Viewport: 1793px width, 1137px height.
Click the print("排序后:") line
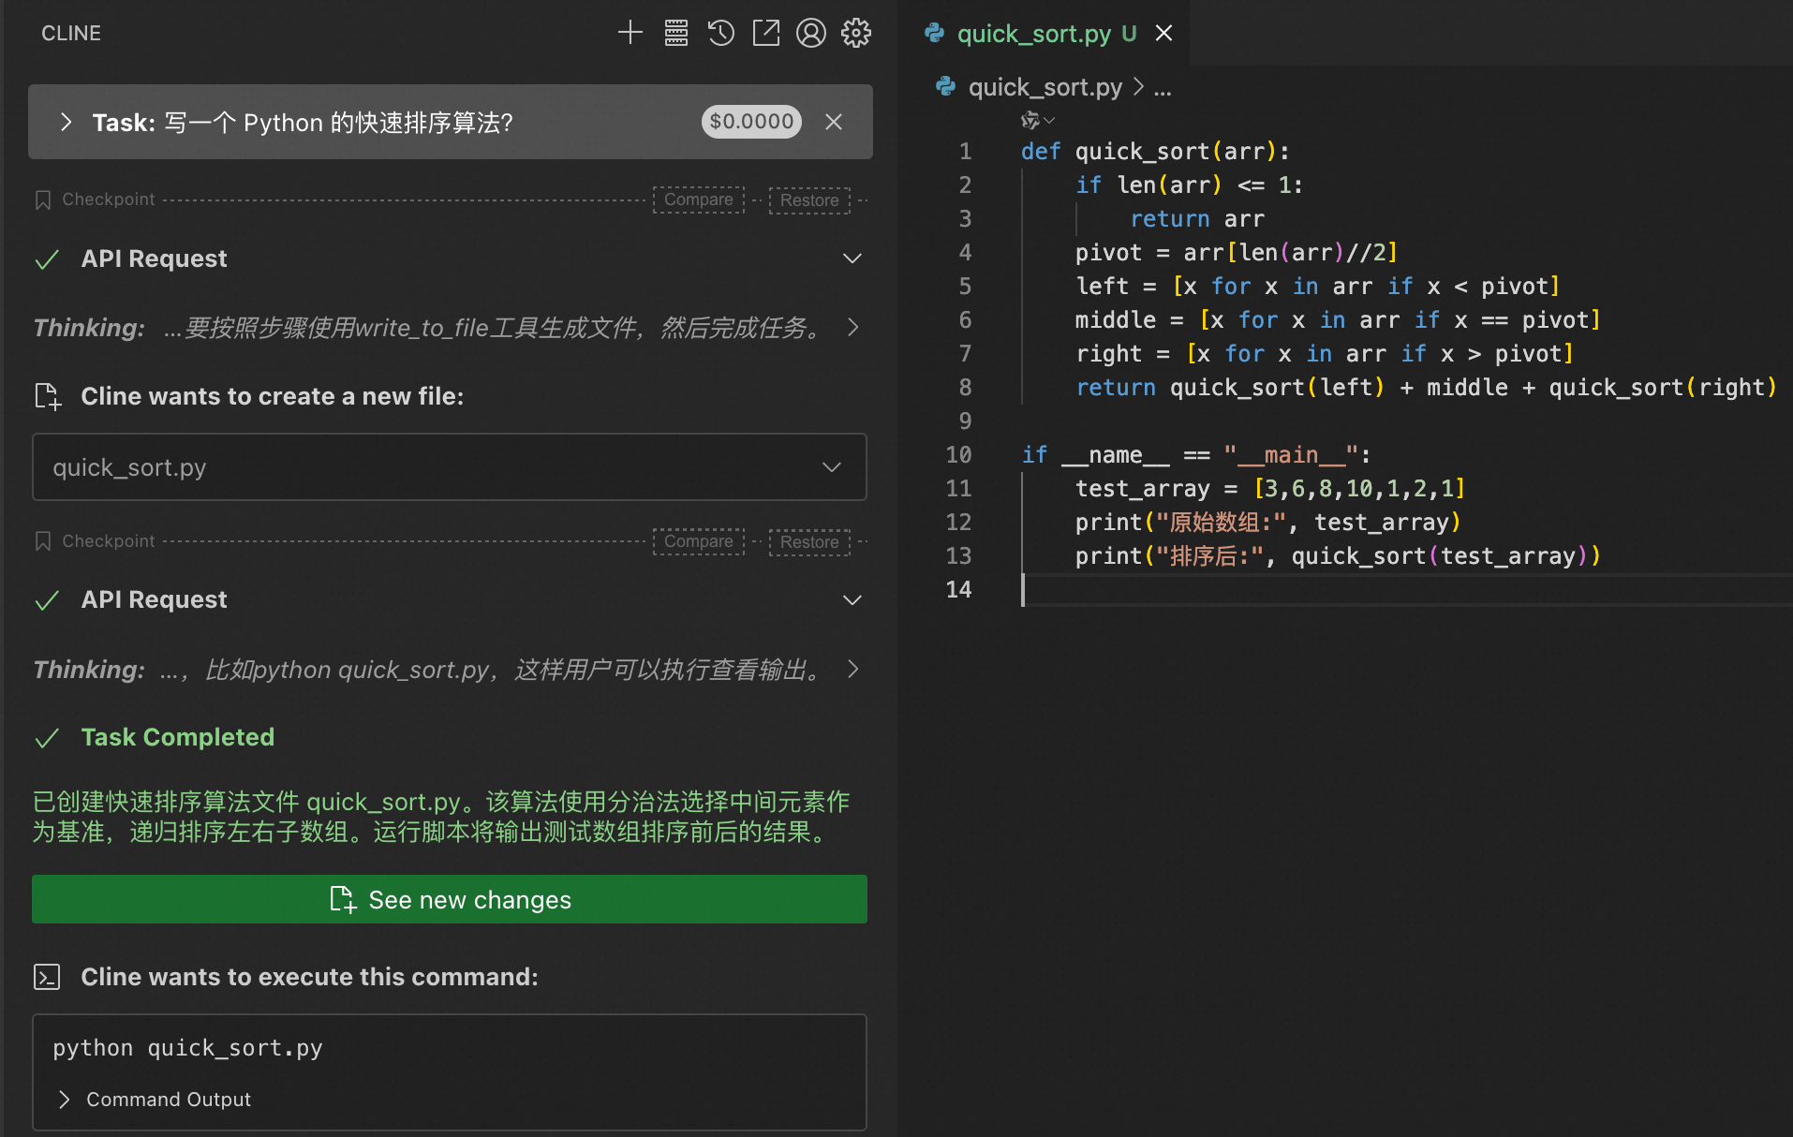[x=1338, y=555]
